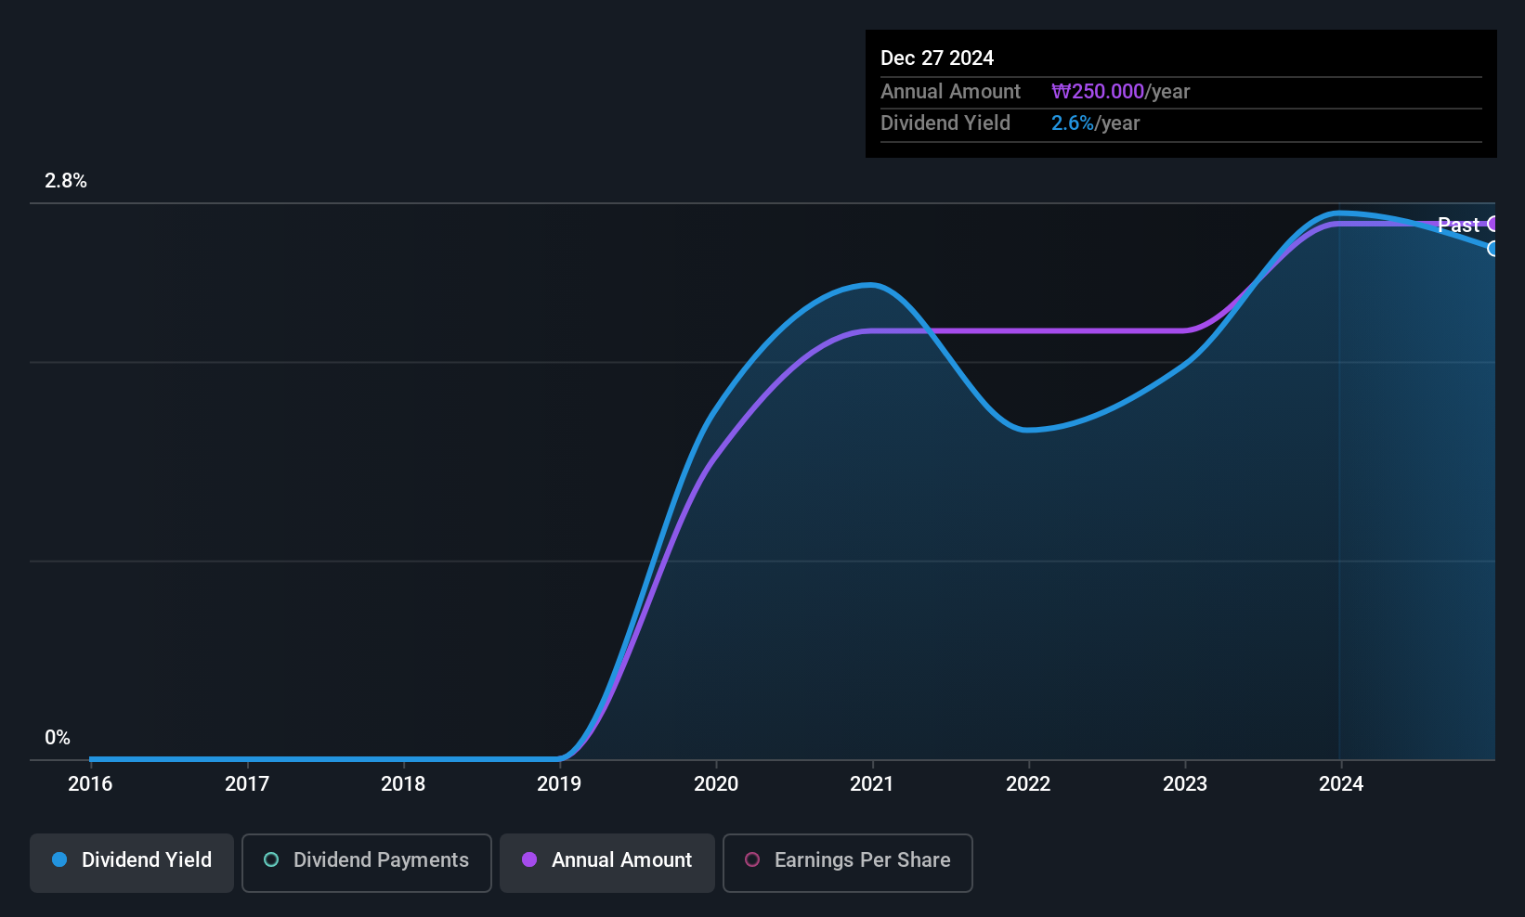This screenshot has width=1525, height=917.
Task: Click the Past label on chart
Action: (1458, 225)
